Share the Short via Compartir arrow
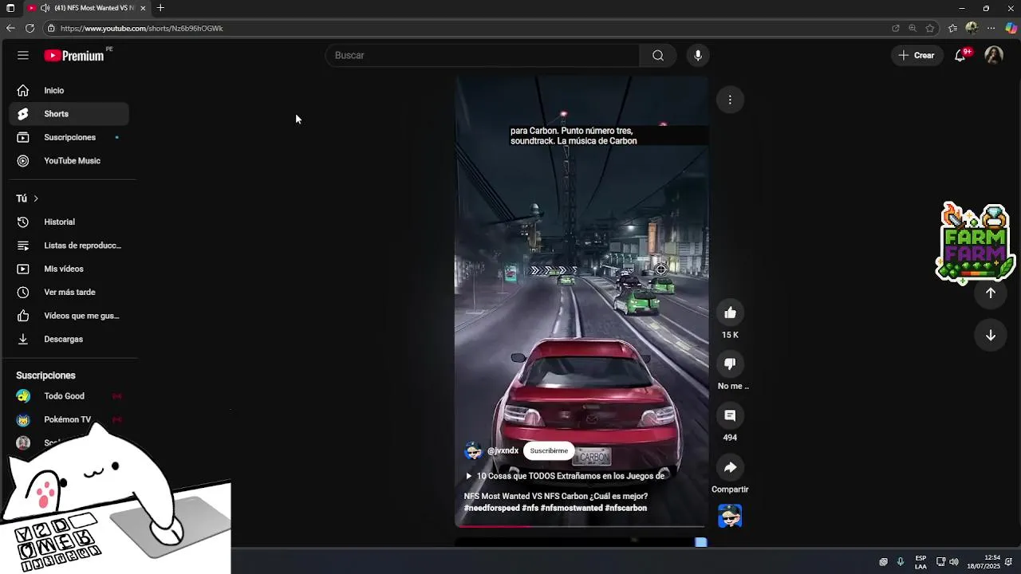The image size is (1021, 574). [x=730, y=467]
